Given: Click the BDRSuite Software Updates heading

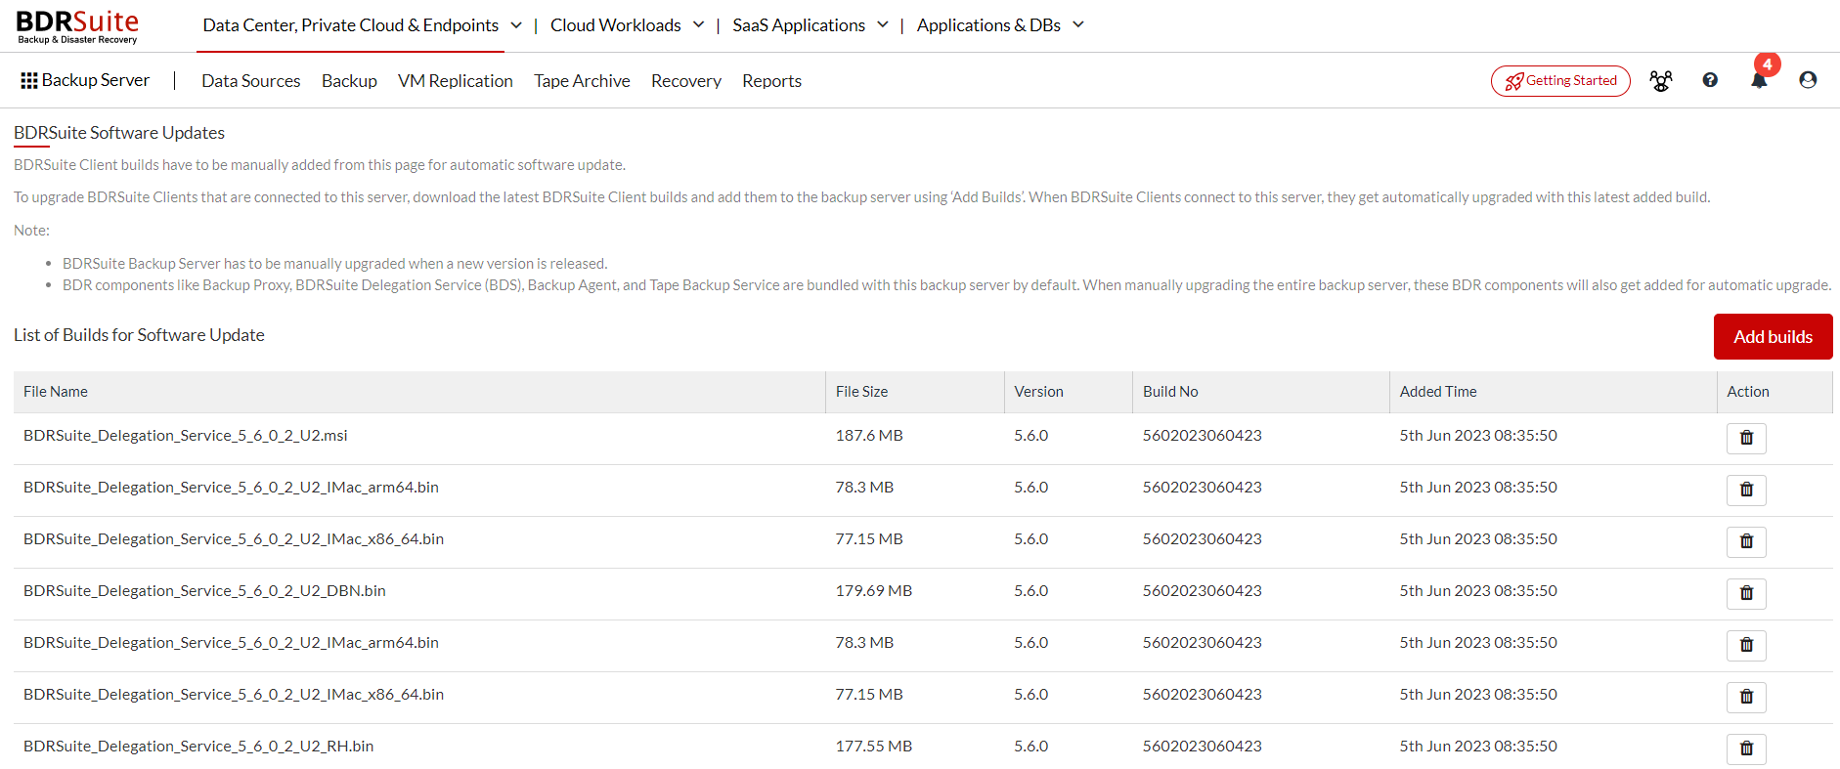Looking at the screenshot, I should (119, 133).
